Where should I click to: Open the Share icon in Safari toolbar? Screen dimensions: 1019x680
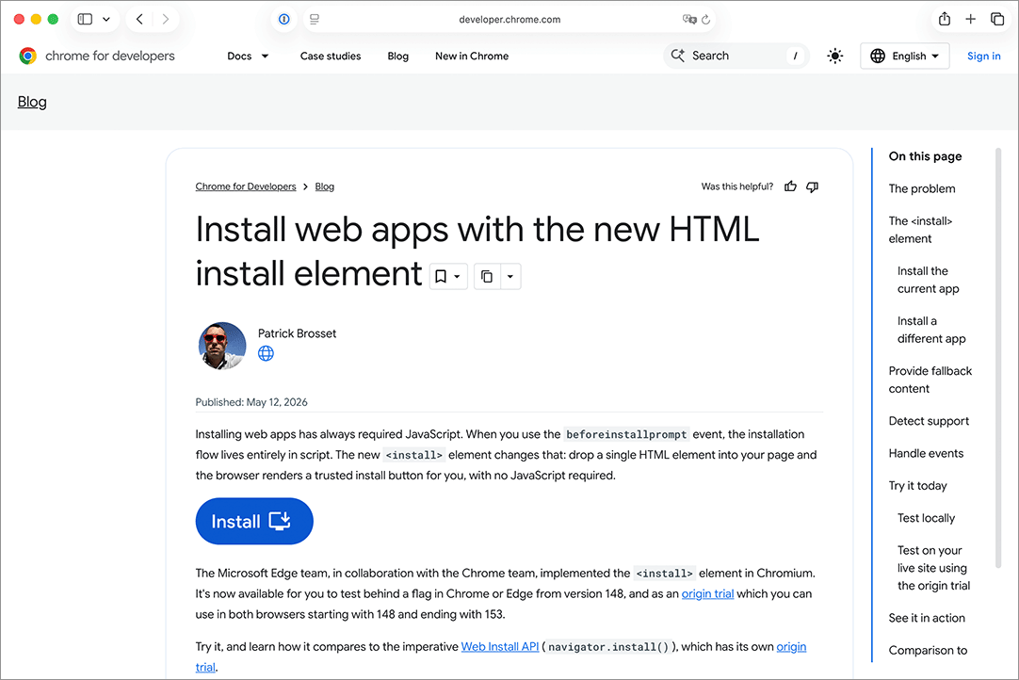[x=945, y=19]
